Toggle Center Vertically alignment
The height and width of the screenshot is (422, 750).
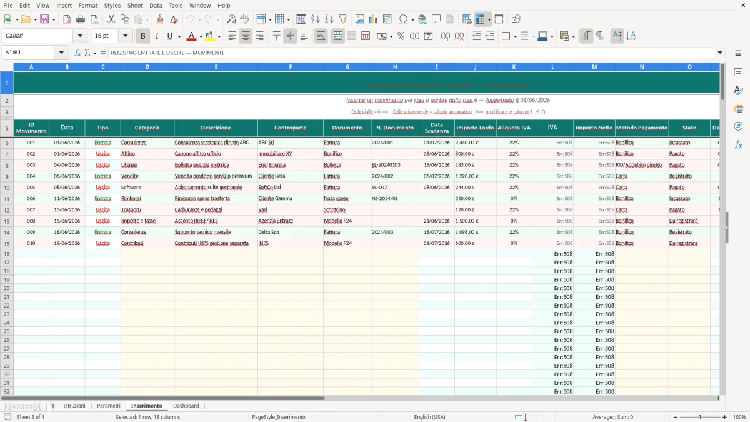tap(290, 36)
